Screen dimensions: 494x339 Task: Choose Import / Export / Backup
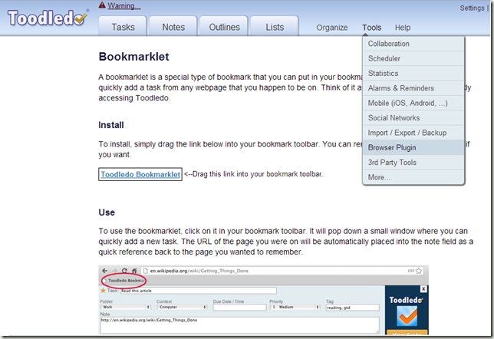(413, 133)
